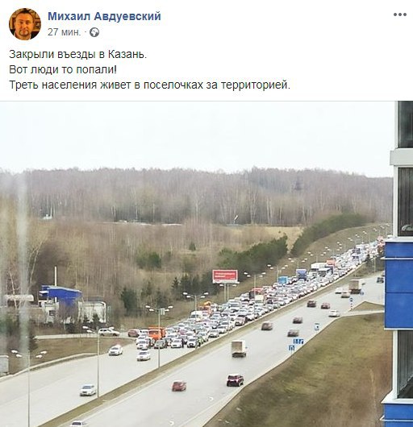Open the traffic jam photo in the viewer
Screen dimensions: 413x427
pos(206,264)
